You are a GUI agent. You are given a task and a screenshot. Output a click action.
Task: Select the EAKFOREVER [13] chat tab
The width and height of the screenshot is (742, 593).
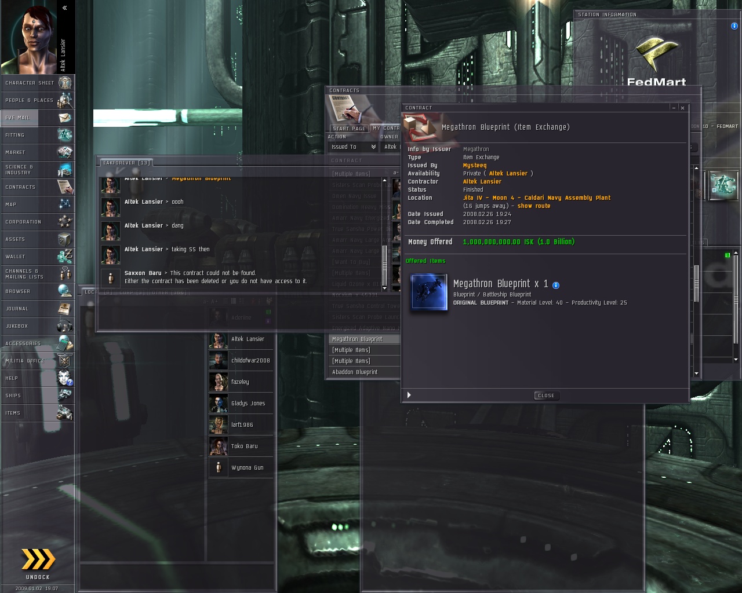point(127,163)
